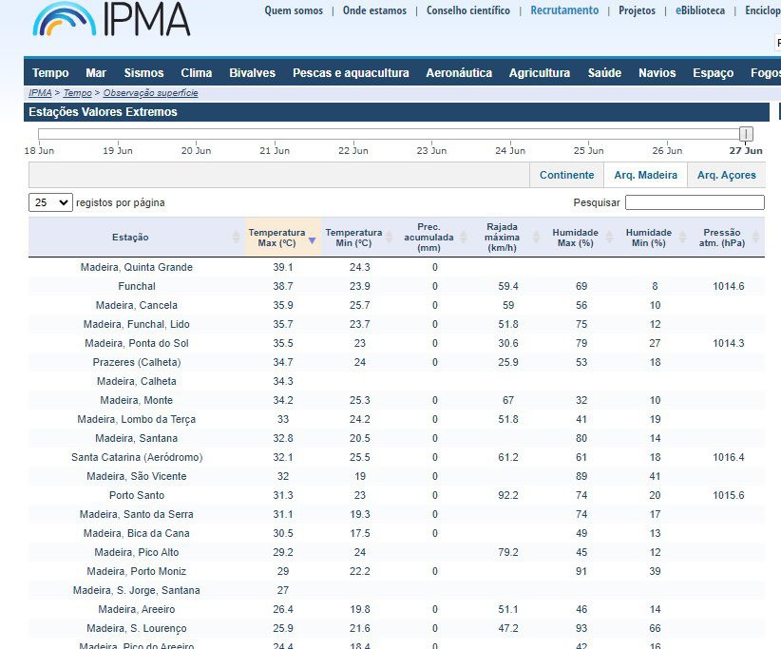
Task: Sort by Temperatura Max column arrow
Action: coord(312,241)
